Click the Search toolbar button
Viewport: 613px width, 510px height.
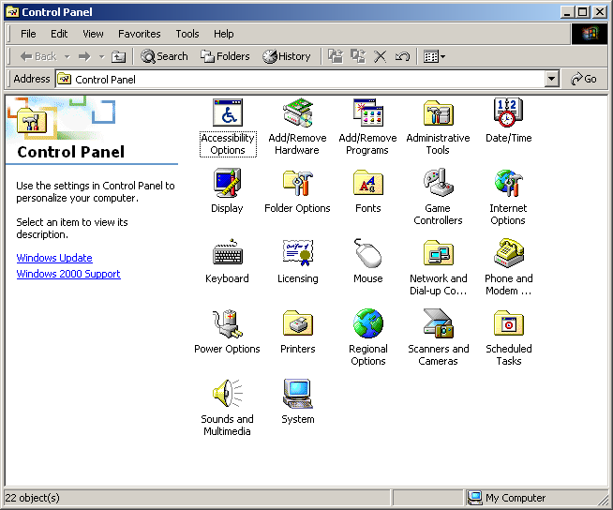click(164, 56)
